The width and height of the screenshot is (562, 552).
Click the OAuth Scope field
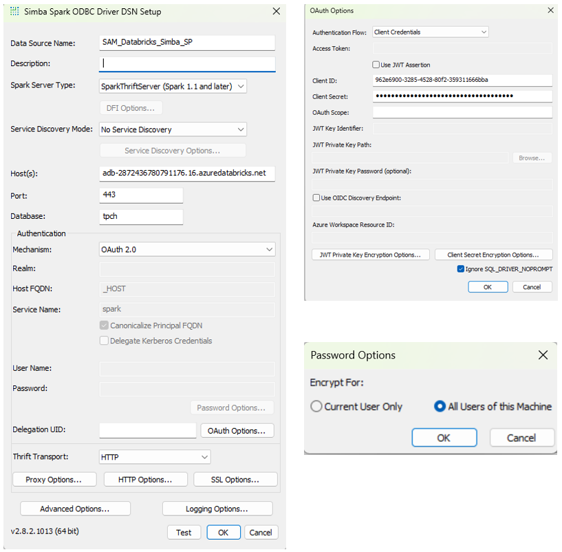[462, 112]
